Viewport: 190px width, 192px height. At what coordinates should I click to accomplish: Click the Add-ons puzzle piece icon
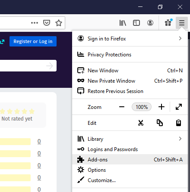click(81, 159)
